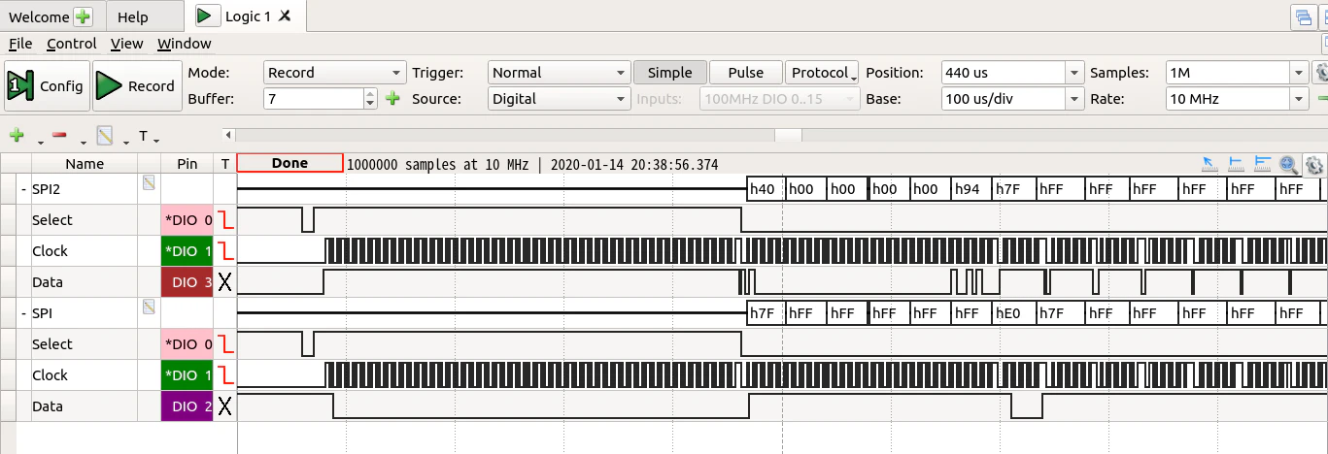
Task: Click horizontal scrollbar left arrow
Action: point(228,136)
